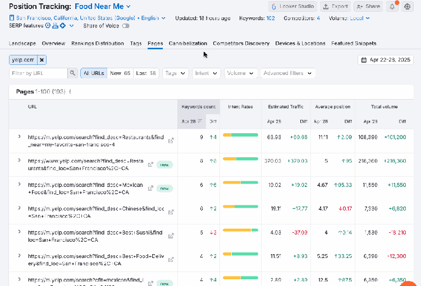Viewport: 421px width, 286px height.
Task: Switch to the Devices & Locations tab
Action: pos(300,44)
